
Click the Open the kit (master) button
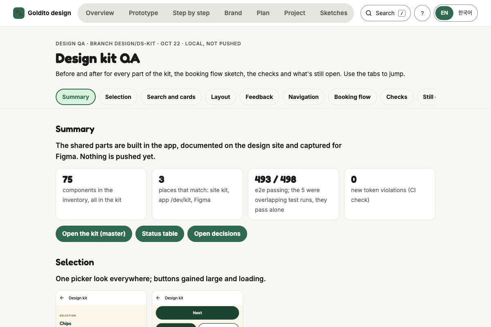94,234
